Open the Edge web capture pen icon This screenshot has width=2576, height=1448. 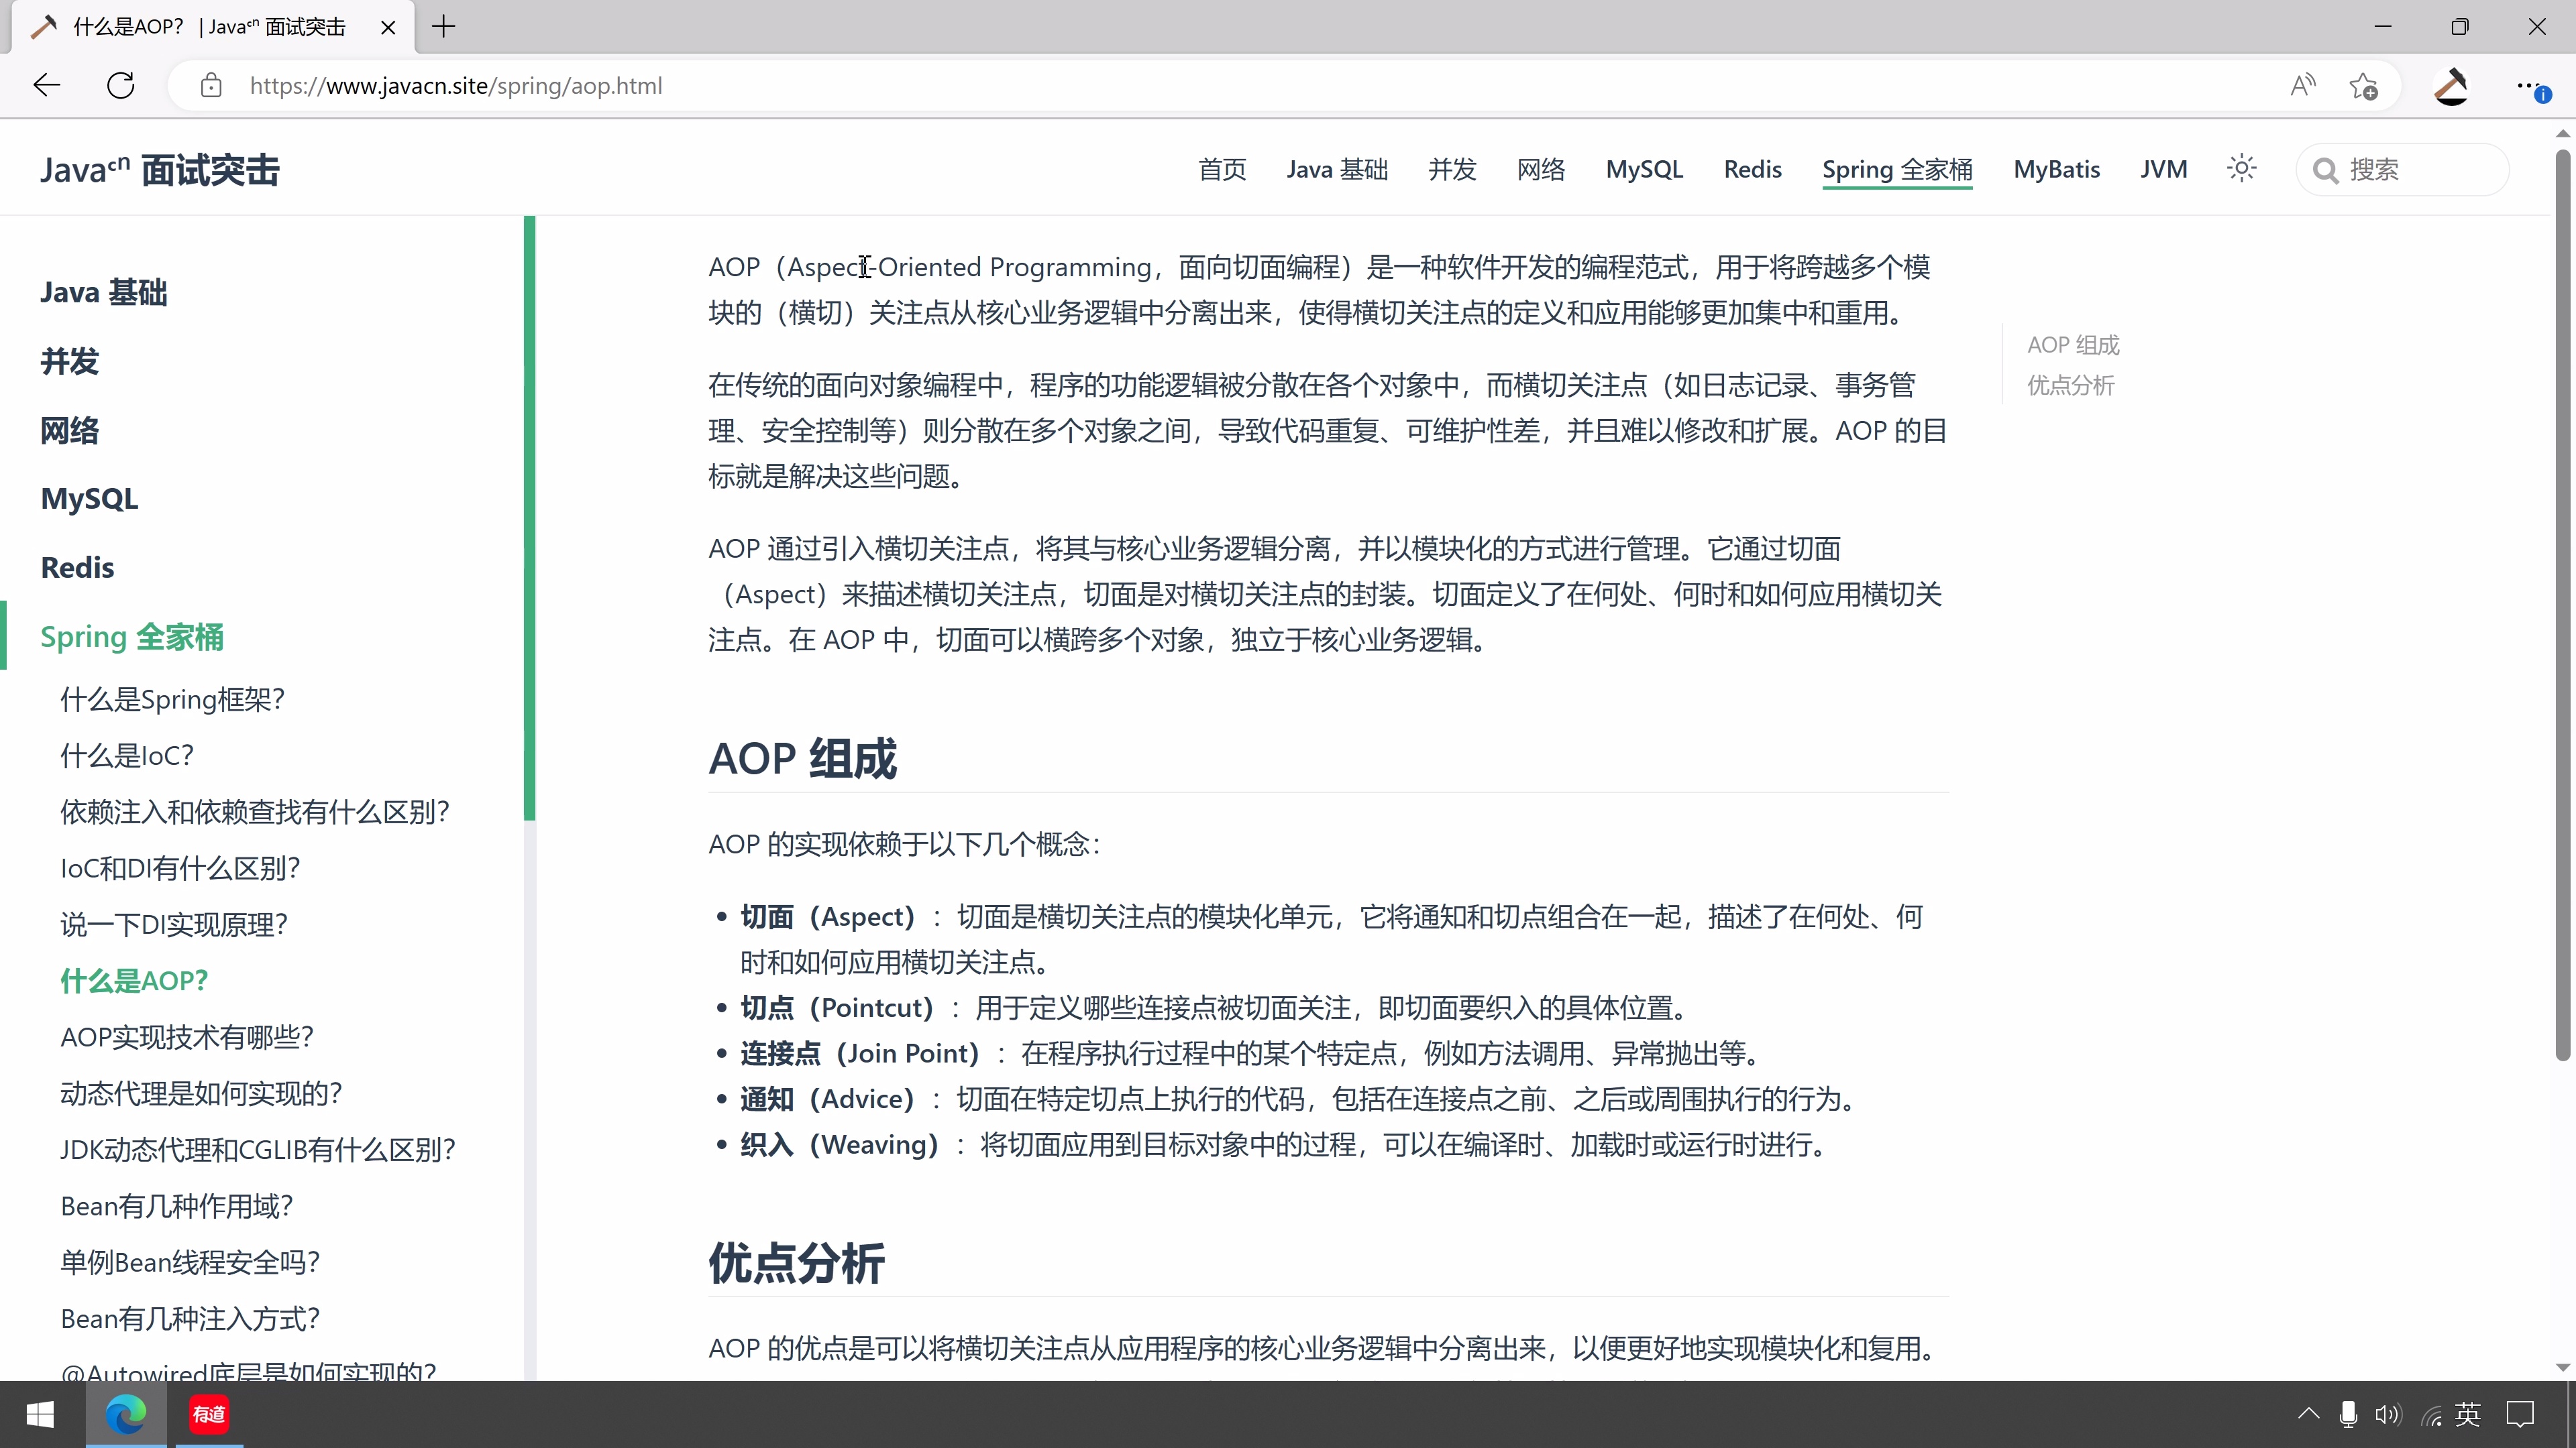click(x=2451, y=85)
